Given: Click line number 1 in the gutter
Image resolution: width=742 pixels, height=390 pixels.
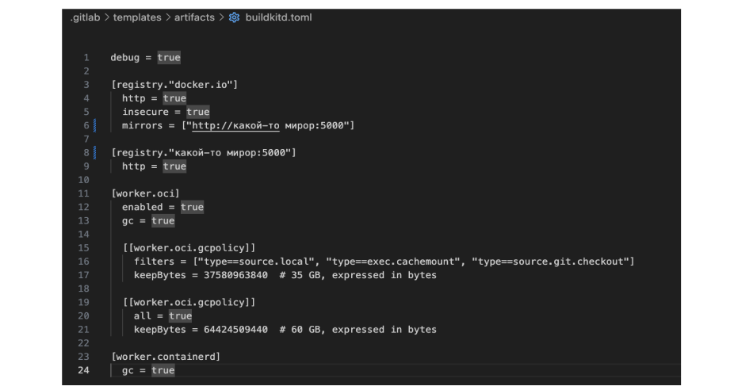Looking at the screenshot, I should coord(85,58).
